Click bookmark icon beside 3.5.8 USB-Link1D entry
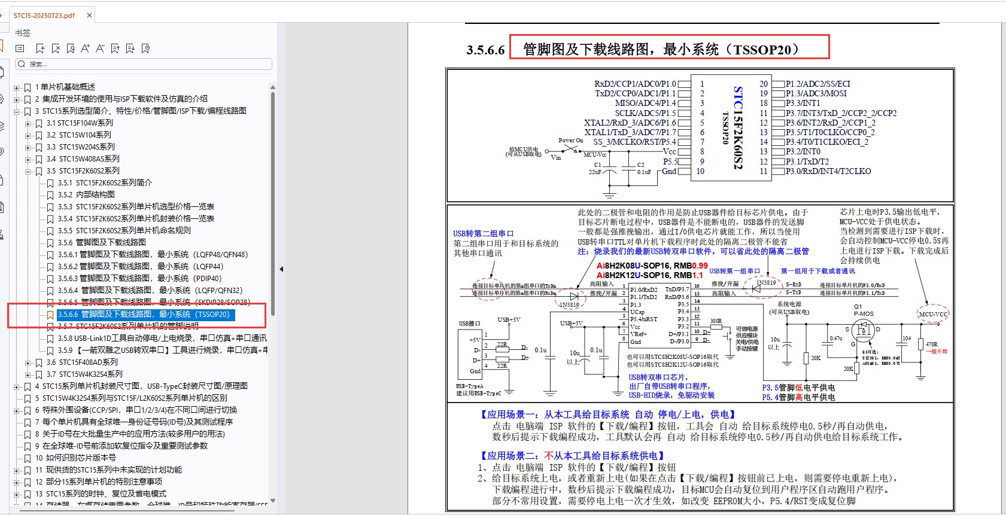 (50, 339)
